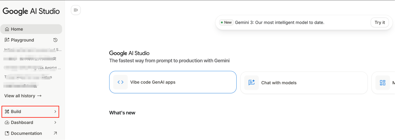
Task: Select the Vibe code GenAI apps card
Action: click(173, 82)
